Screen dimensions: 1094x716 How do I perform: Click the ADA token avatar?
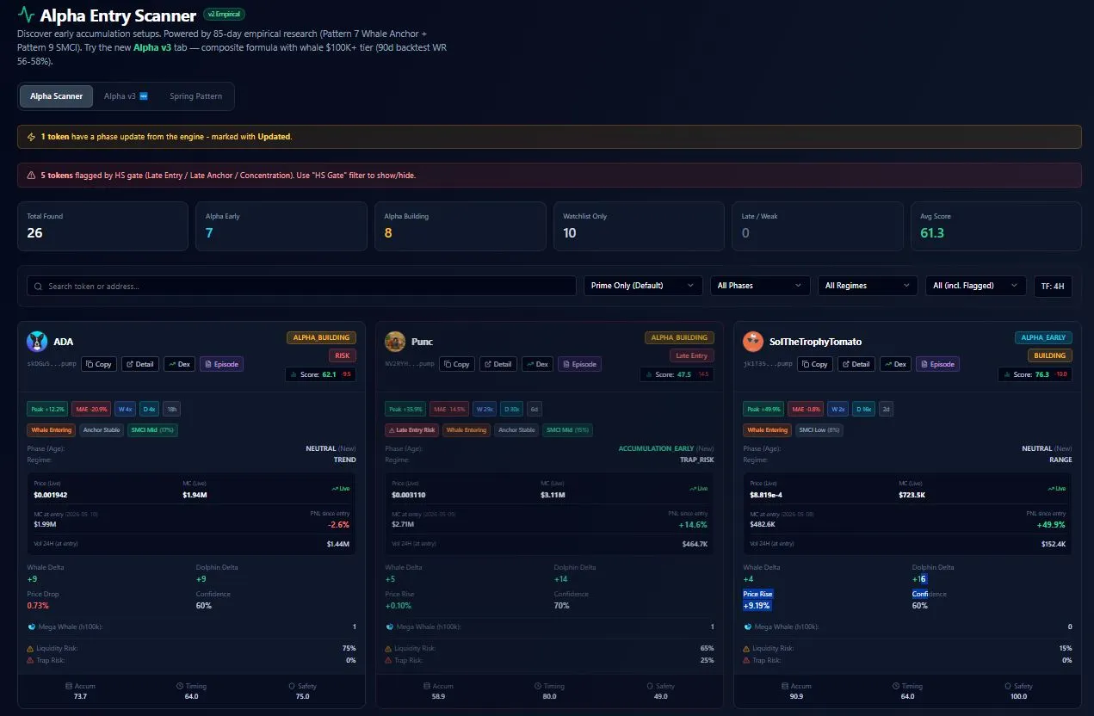tap(37, 342)
